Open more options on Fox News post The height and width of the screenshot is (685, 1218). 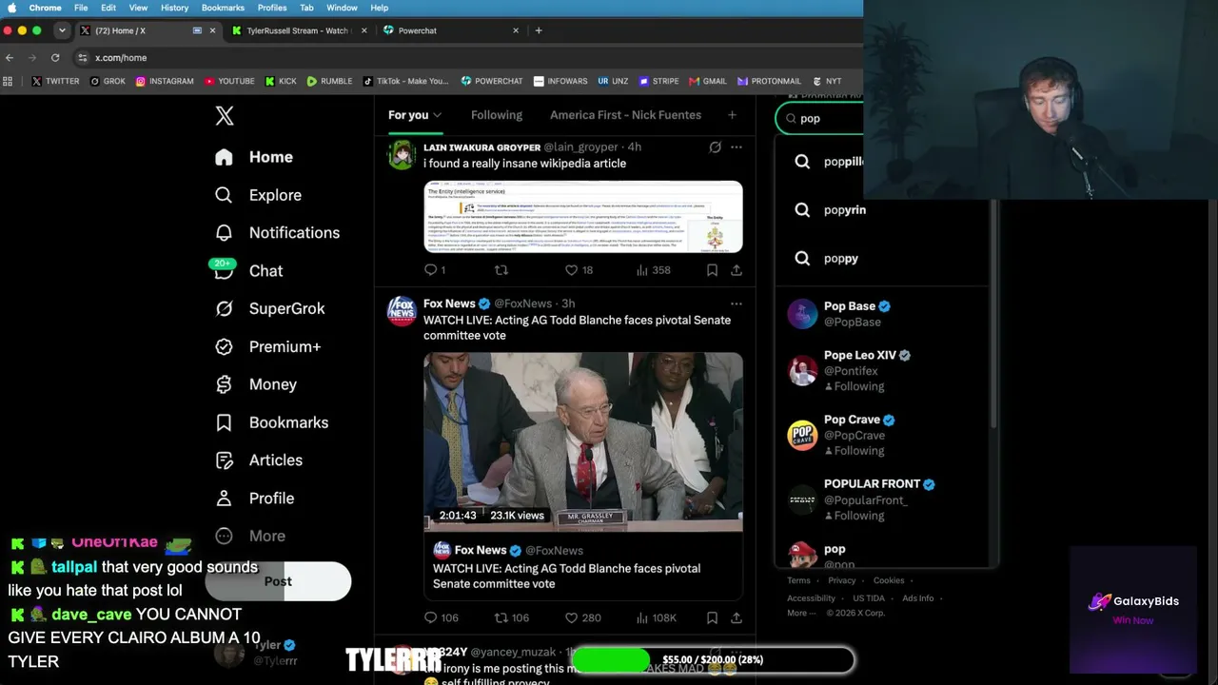point(736,303)
